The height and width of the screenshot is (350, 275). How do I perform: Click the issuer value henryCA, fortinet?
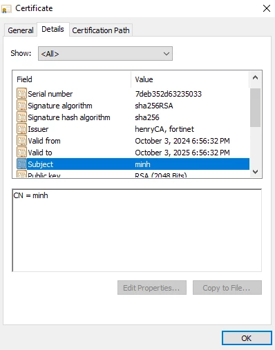[164, 129]
